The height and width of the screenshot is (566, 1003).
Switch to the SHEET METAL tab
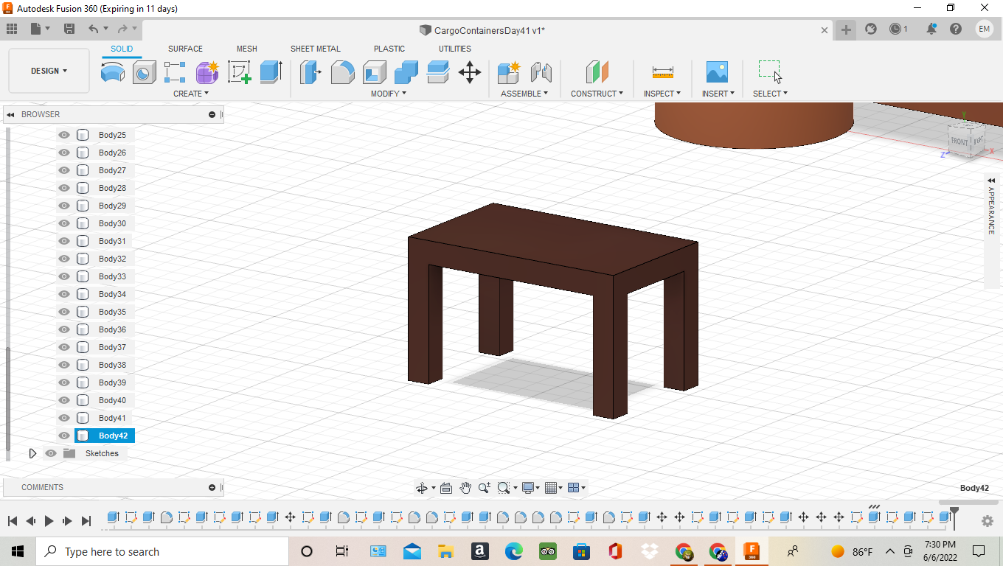pyautogui.click(x=316, y=49)
